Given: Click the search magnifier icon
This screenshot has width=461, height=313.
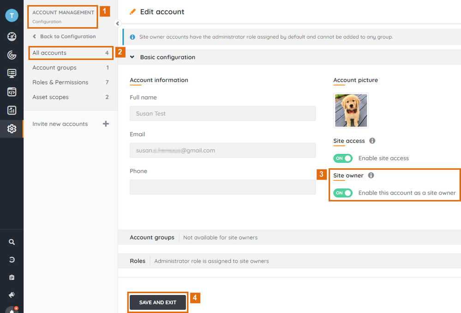Looking at the screenshot, I should [12, 242].
